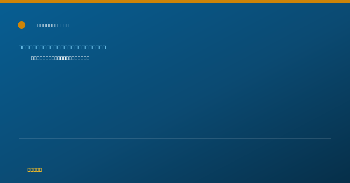Open the light blue headline text
Image resolution: width=350 pixels, height=183 pixels.
click(62, 47)
